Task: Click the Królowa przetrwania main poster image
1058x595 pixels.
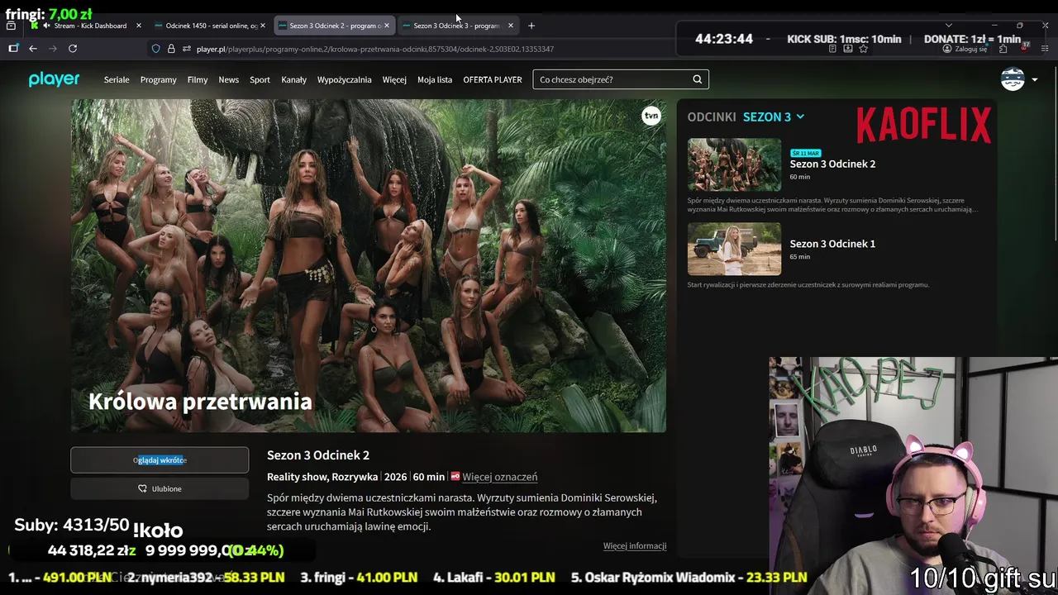Action: tap(369, 265)
